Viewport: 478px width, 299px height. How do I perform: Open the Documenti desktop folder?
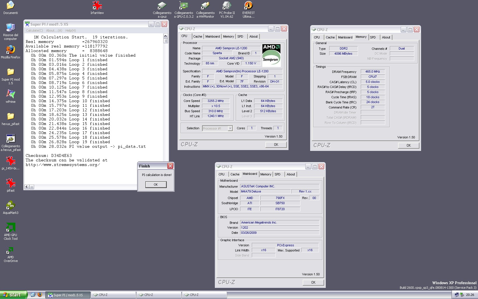pyautogui.click(x=11, y=7)
